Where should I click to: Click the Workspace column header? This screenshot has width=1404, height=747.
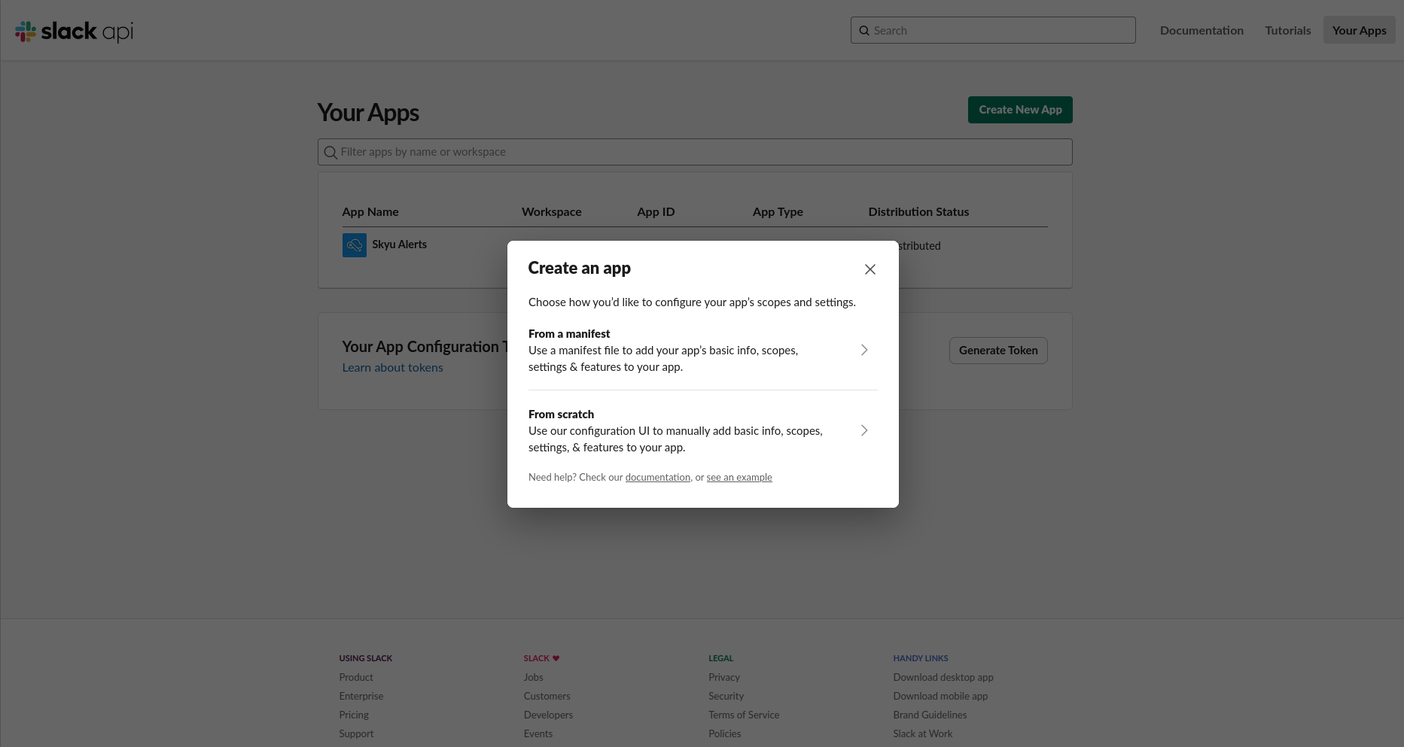(x=552, y=212)
